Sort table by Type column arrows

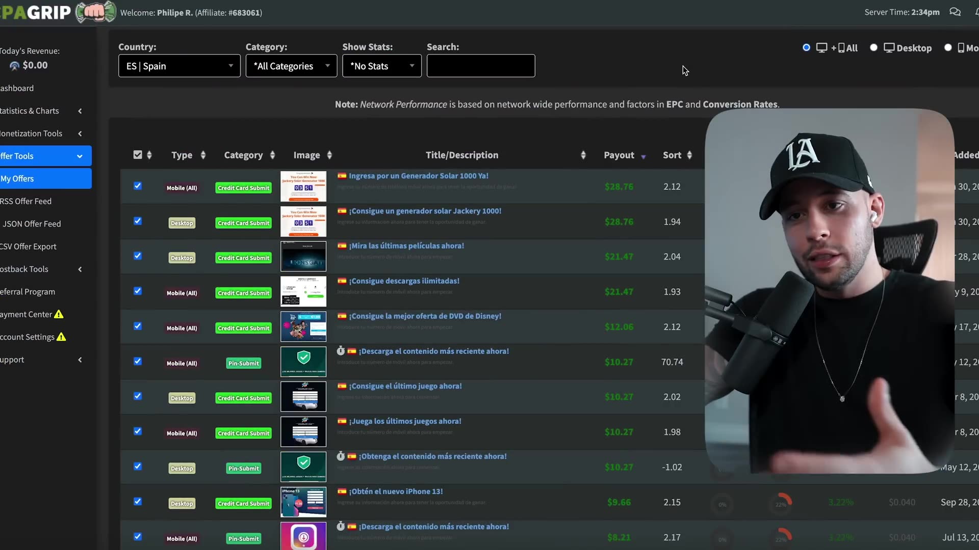click(x=203, y=155)
